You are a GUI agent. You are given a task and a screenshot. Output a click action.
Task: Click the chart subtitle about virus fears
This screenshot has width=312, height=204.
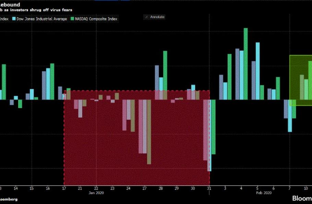(36, 10)
